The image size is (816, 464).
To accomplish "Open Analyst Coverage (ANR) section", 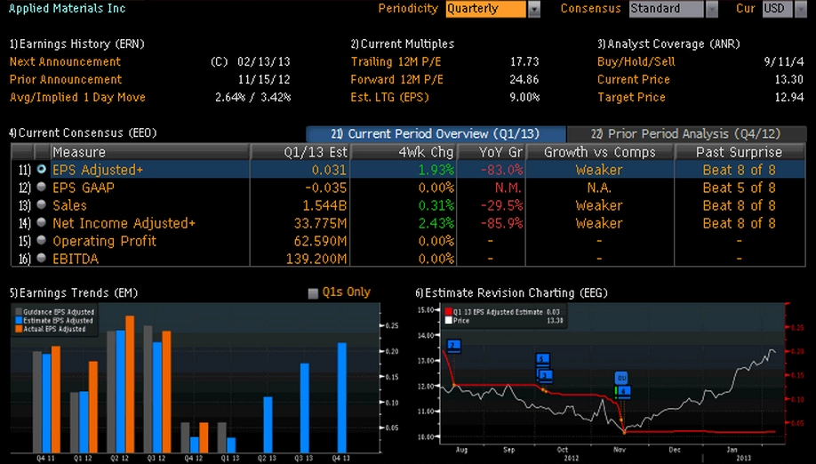I will tap(668, 44).
